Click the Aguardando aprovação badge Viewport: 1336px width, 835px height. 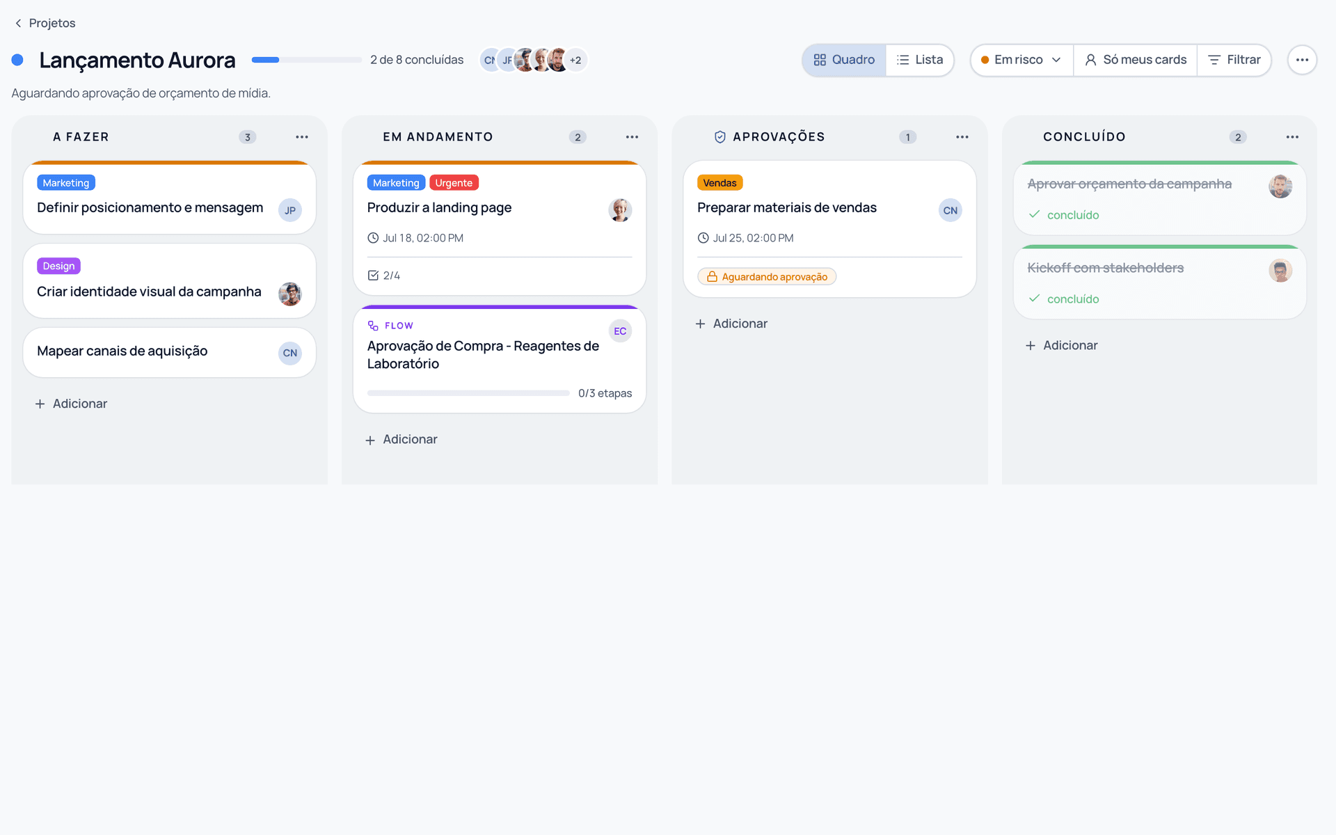point(767,277)
